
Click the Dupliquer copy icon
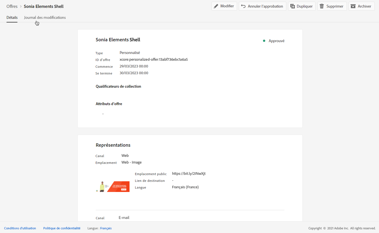pyautogui.click(x=293, y=6)
